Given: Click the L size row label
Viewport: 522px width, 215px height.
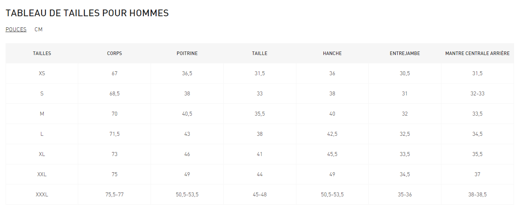Looking at the screenshot, I should 42,134.
